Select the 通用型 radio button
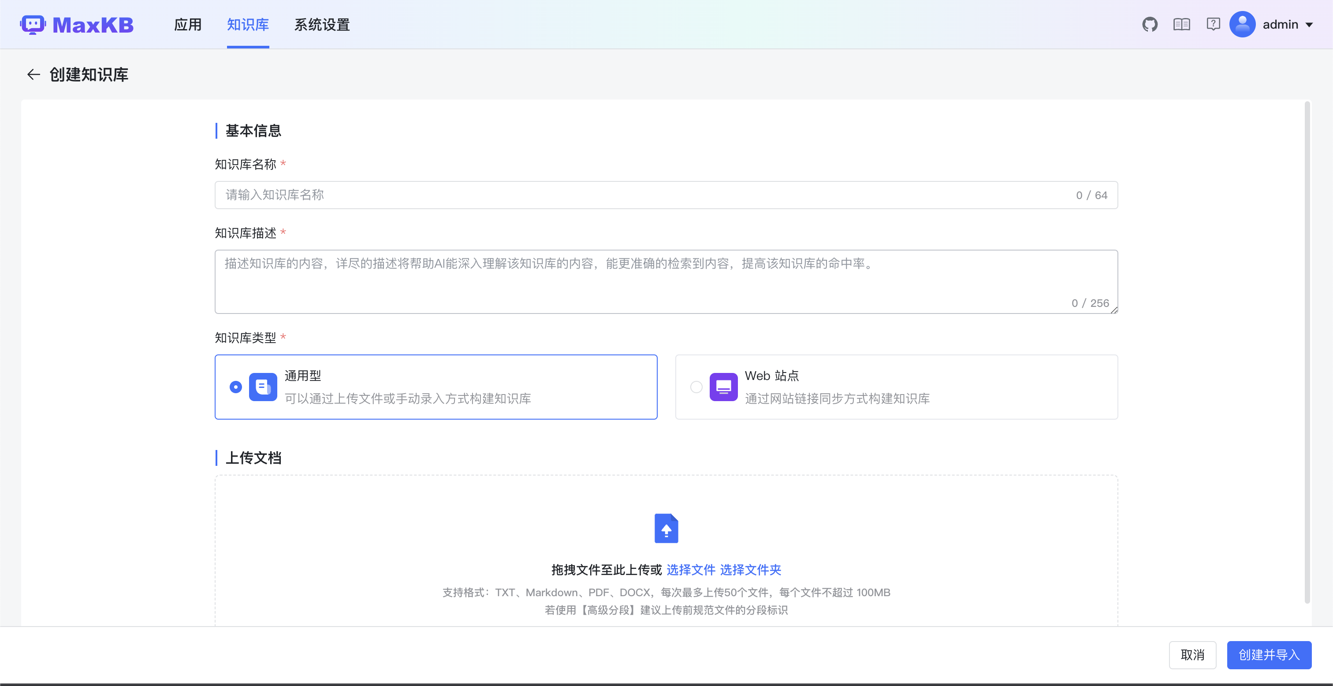Viewport: 1333px width, 686px height. (x=235, y=387)
